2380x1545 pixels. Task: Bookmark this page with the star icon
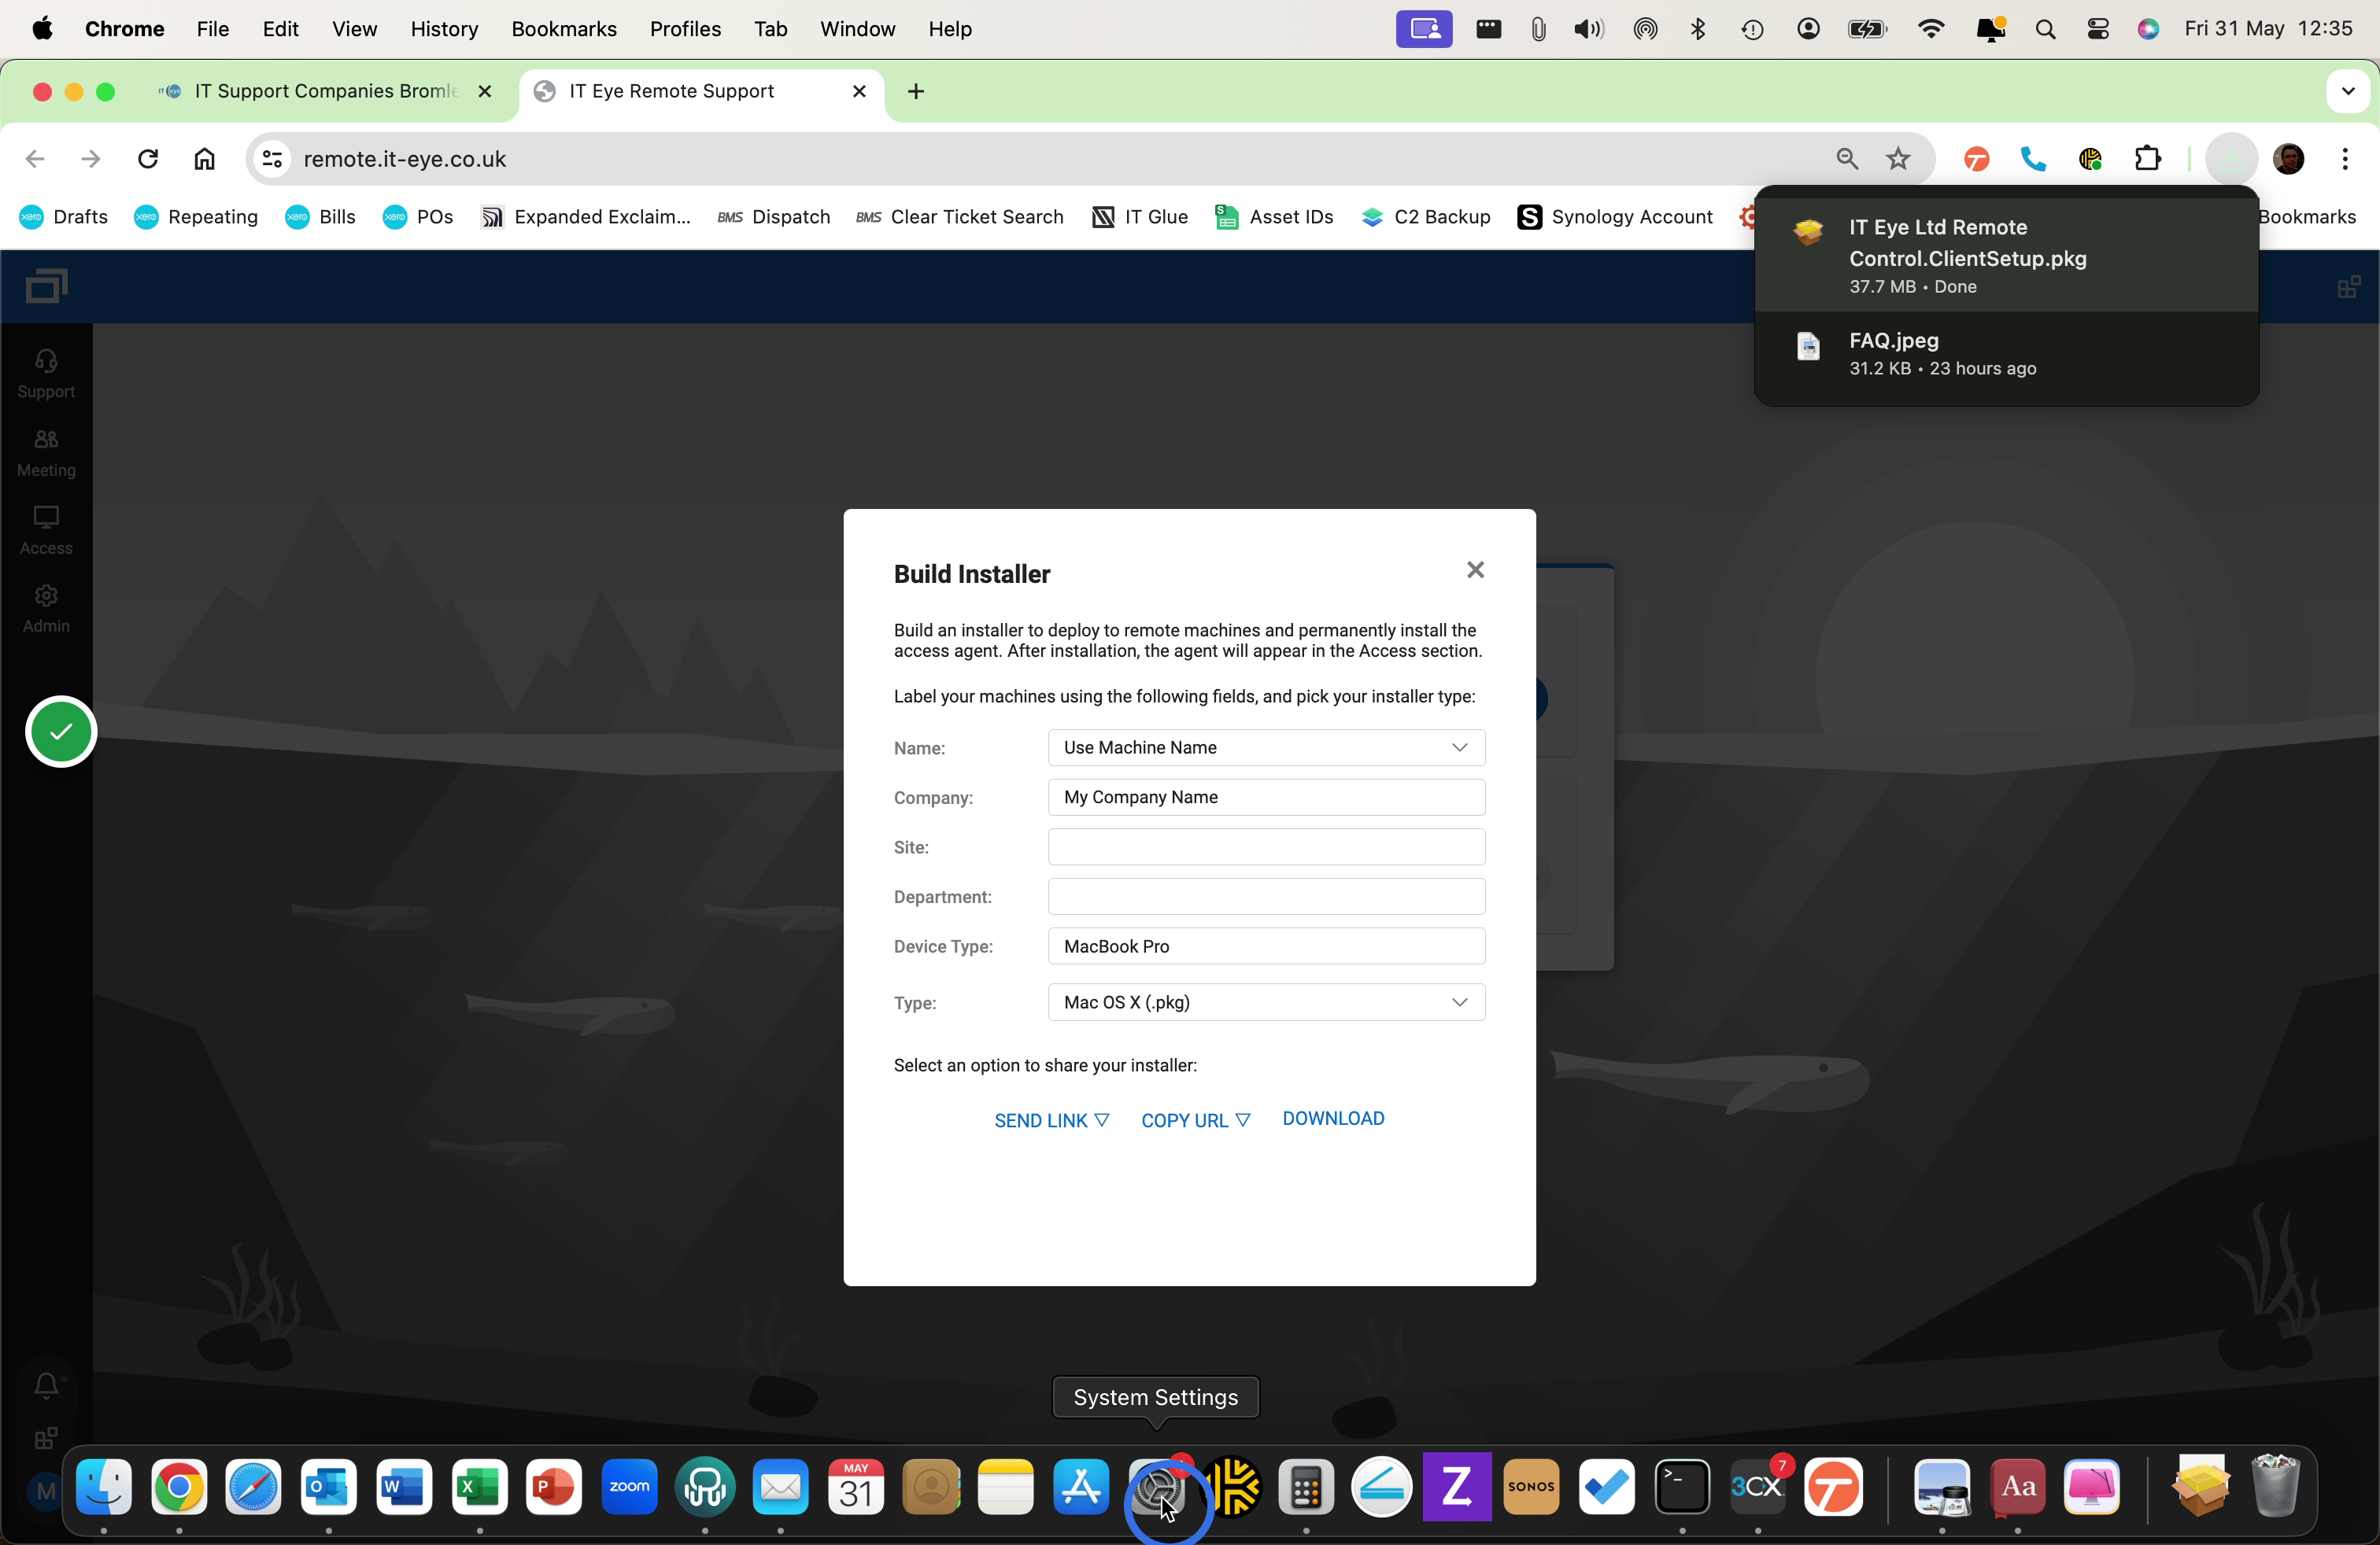pos(1897,159)
